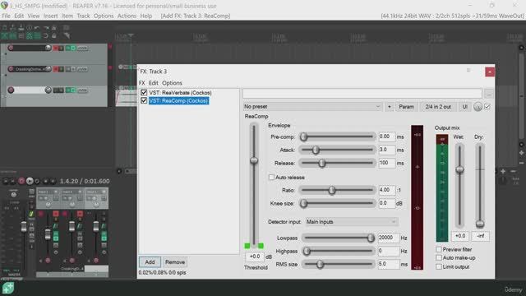Click the timeline zoom-out minus icon
Image resolution: width=526 pixels, height=296 pixels.
pyautogui.click(x=513, y=172)
